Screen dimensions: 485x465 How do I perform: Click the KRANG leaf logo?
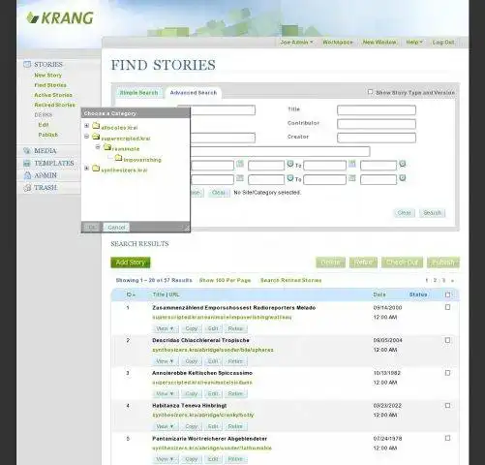(x=33, y=18)
